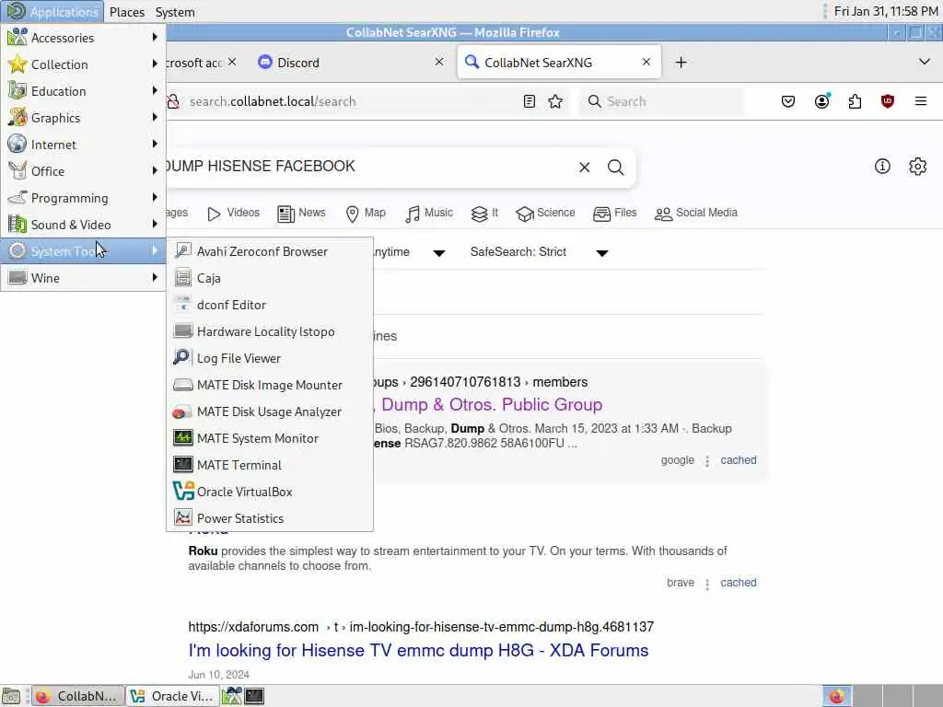Select the Files search category

(x=614, y=213)
